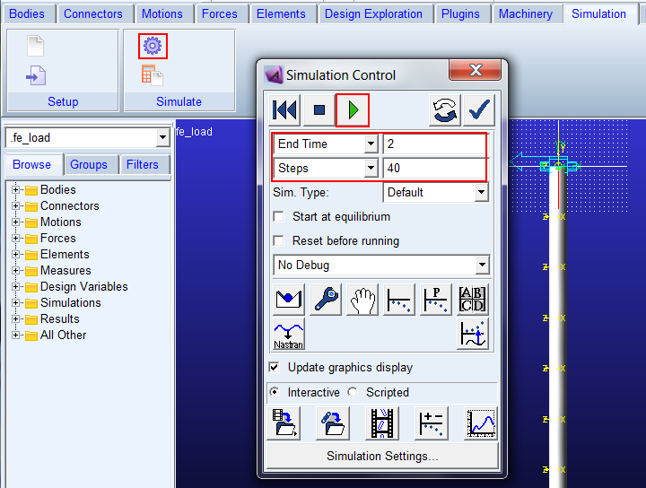Image resolution: width=646 pixels, height=488 pixels.
Task: Click the ABCD table icon
Action: pos(473,300)
